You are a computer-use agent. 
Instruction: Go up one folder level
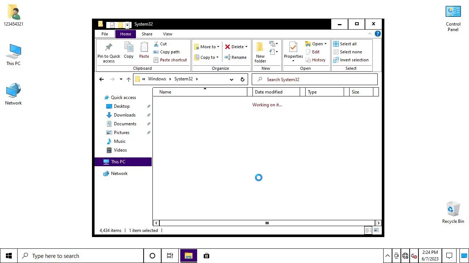pyautogui.click(x=129, y=79)
